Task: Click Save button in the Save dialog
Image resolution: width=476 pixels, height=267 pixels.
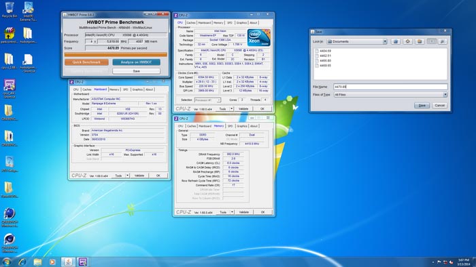Action: coord(422,105)
